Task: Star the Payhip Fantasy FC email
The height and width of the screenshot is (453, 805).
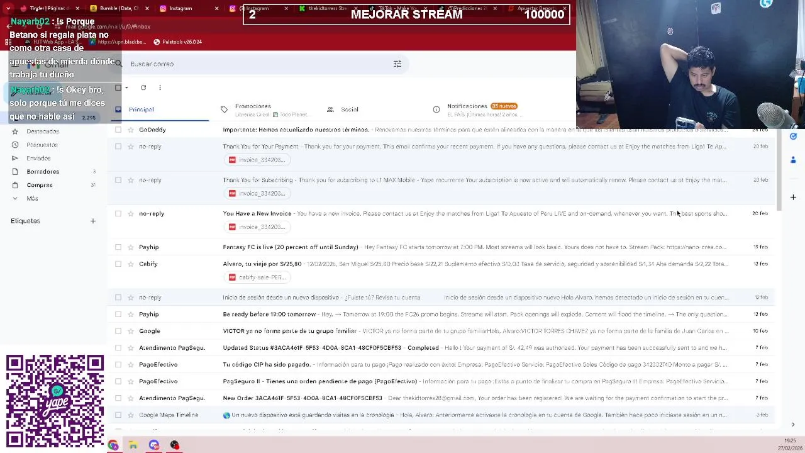Action: click(131, 247)
